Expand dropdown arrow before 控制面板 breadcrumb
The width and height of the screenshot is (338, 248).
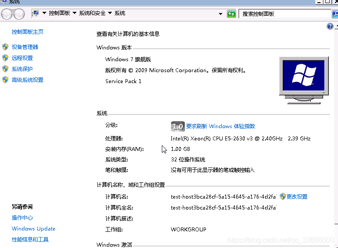[44, 13]
